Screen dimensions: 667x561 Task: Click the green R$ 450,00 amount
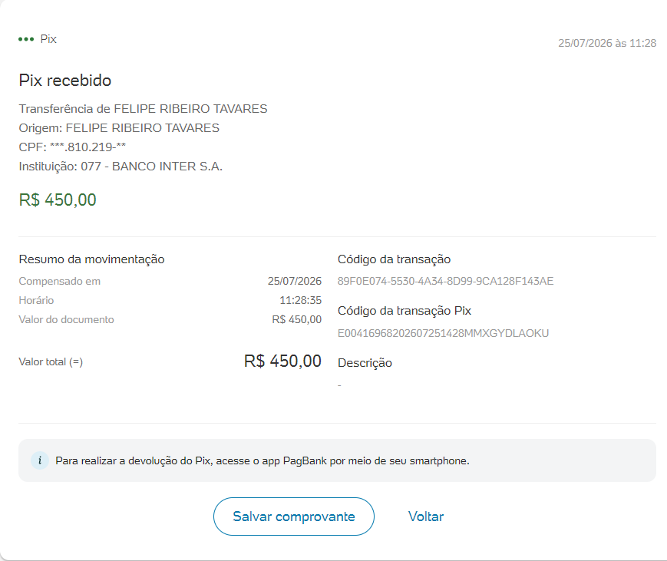click(58, 200)
